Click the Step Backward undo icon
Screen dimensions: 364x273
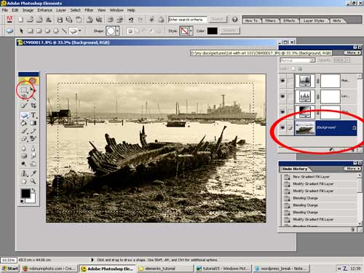coord(131,20)
